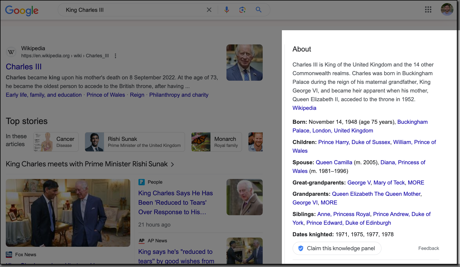Screen dimensions: 460x267
Task: Open Prince Harry, Duke of Sussex link
Action: pyautogui.click(x=354, y=142)
